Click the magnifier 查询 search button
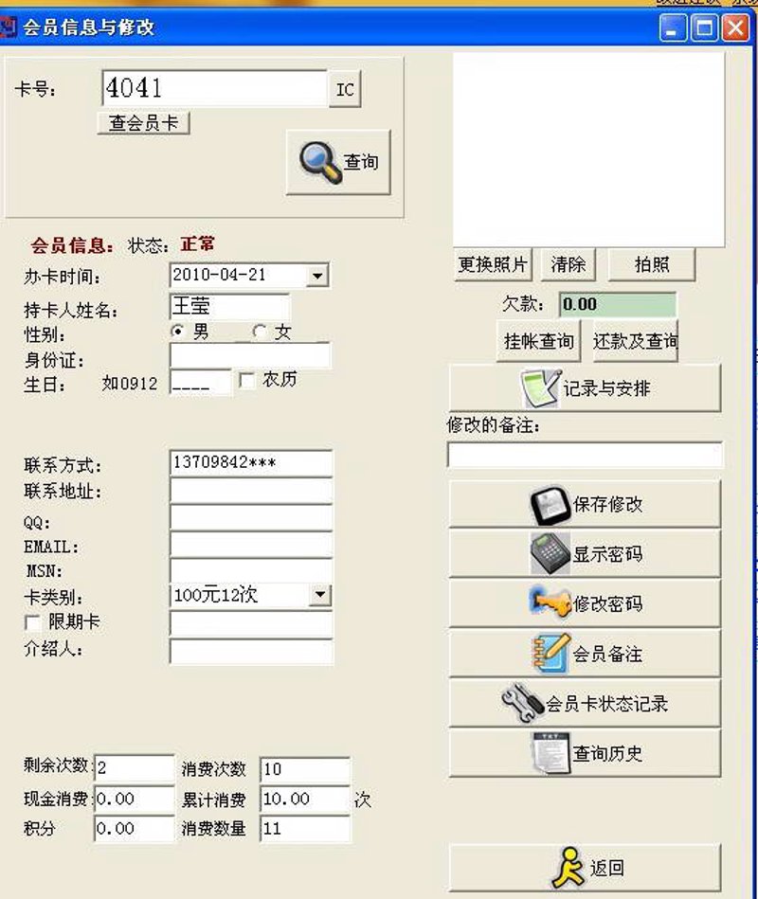 pyautogui.click(x=338, y=162)
